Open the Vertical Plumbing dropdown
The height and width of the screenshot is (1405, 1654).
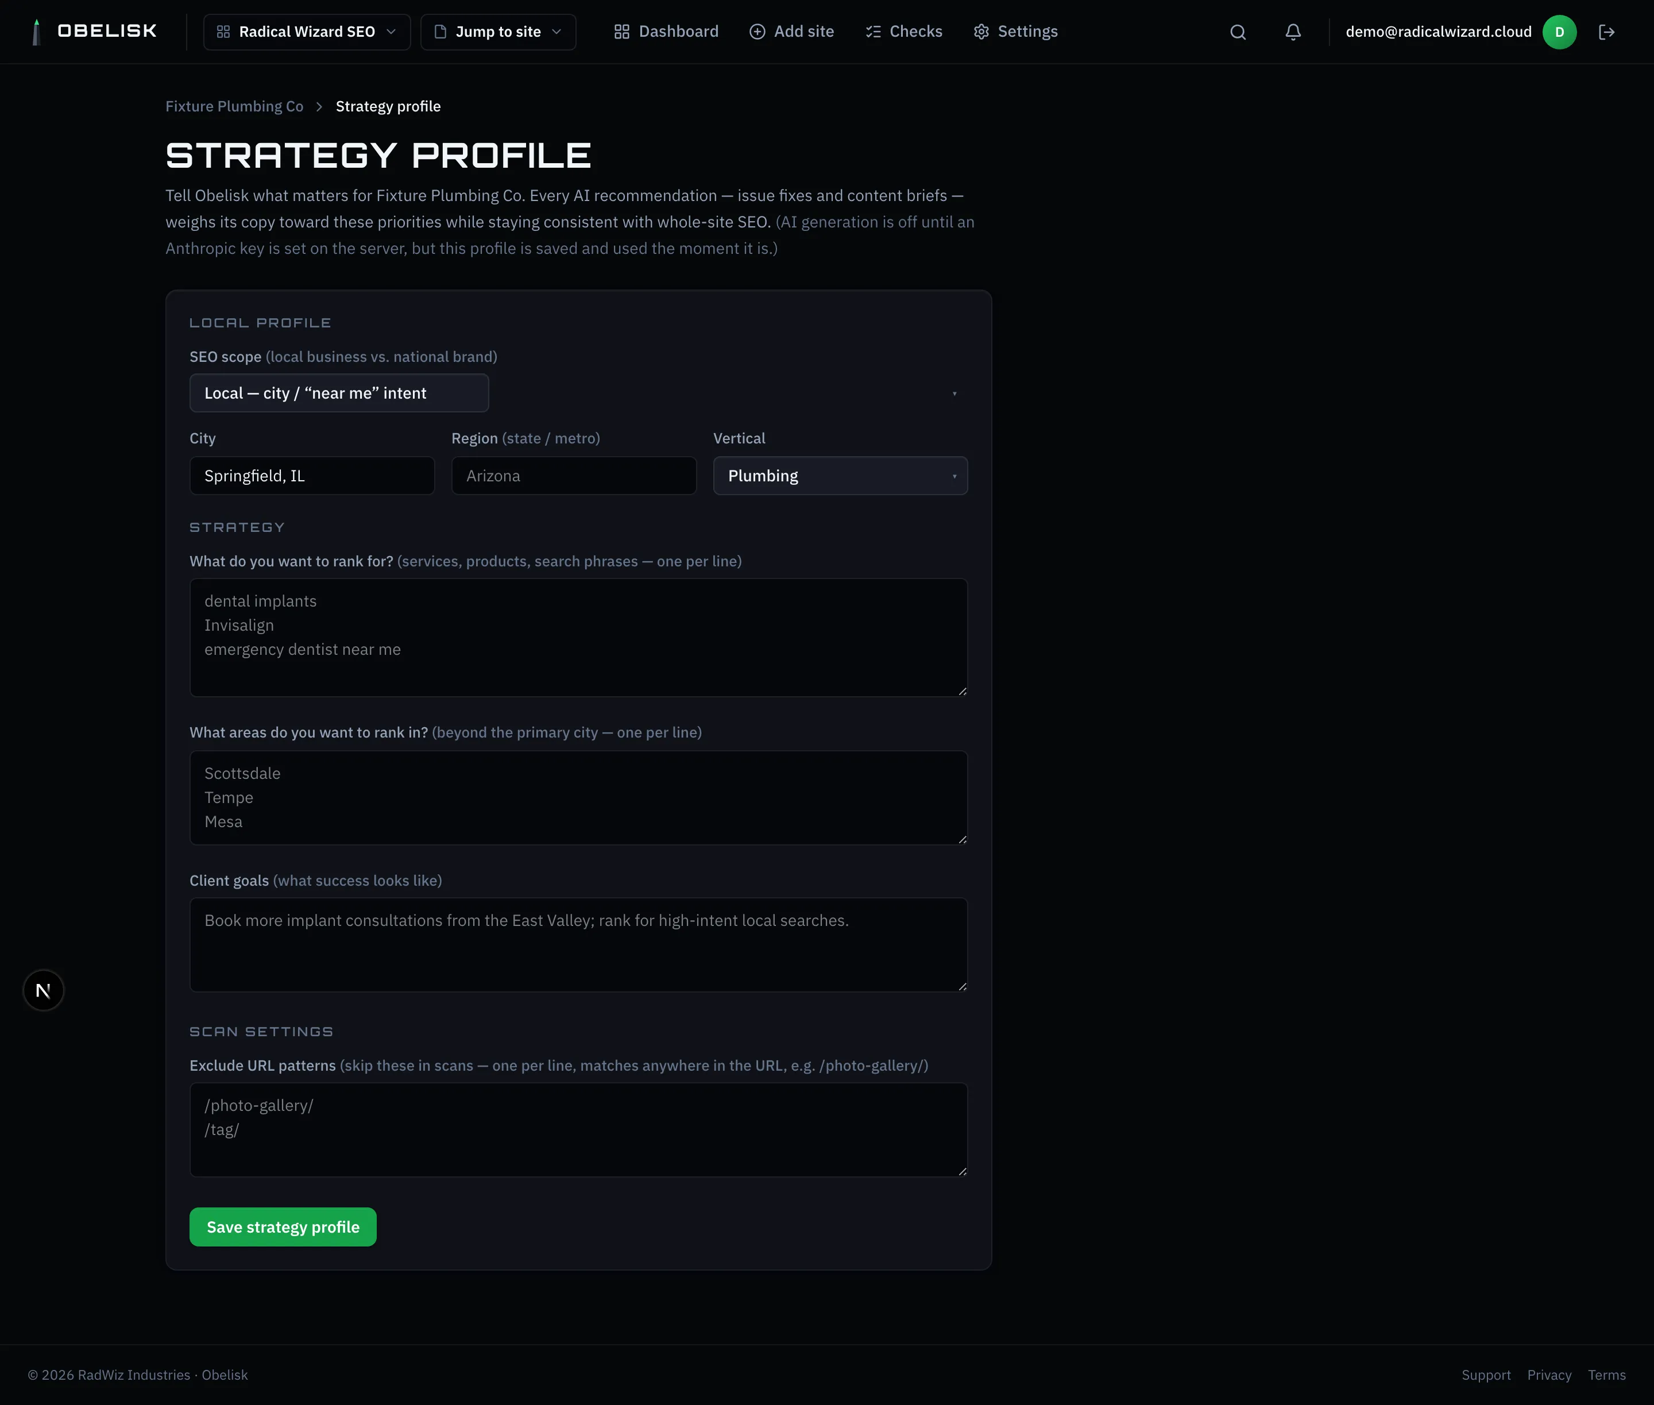point(840,476)
